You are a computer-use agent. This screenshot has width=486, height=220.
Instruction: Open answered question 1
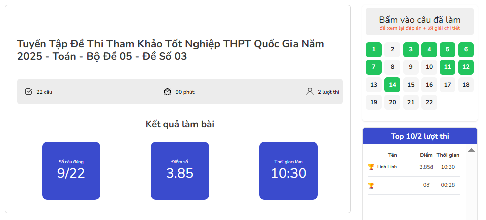coord(374,50)
